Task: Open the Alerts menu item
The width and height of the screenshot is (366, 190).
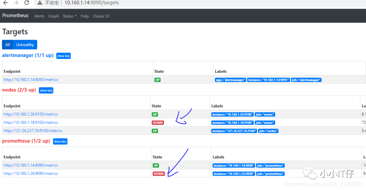Action: click(x=39, y=16)
